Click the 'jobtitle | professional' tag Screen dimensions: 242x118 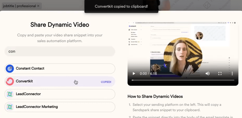pos(22,6)
